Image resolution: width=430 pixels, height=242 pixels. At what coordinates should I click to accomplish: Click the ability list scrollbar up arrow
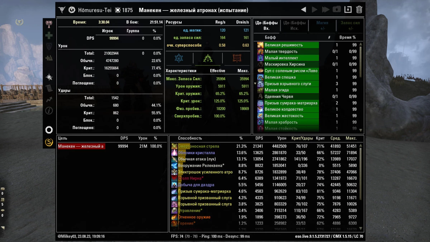click(361, 146)
